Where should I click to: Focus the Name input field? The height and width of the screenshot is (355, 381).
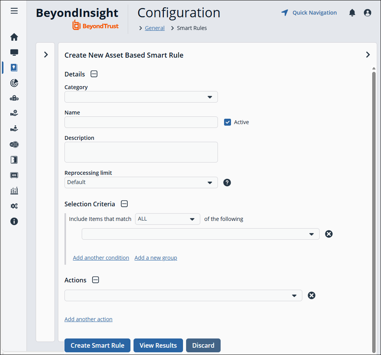pos(141,122)
